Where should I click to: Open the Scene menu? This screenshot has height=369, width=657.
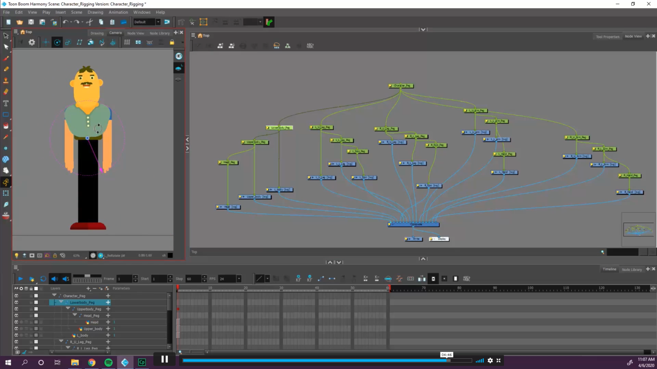pyautogui.click(x=77, y=12)
